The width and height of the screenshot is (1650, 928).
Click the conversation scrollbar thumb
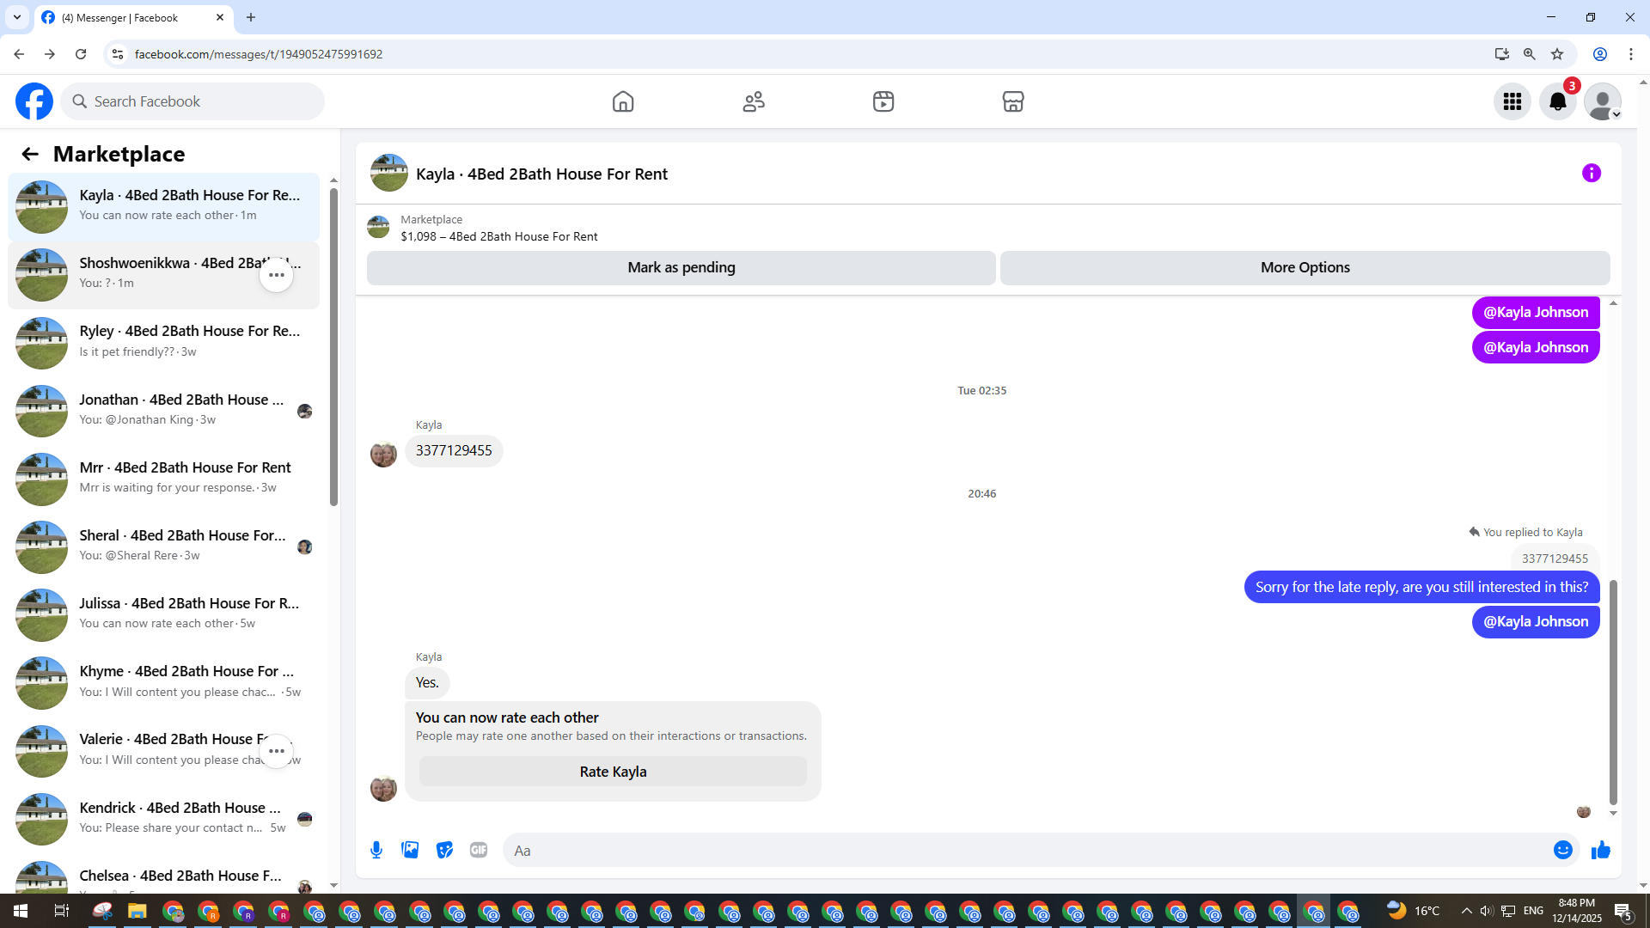pyautogui.click(x=1613, y=692)
